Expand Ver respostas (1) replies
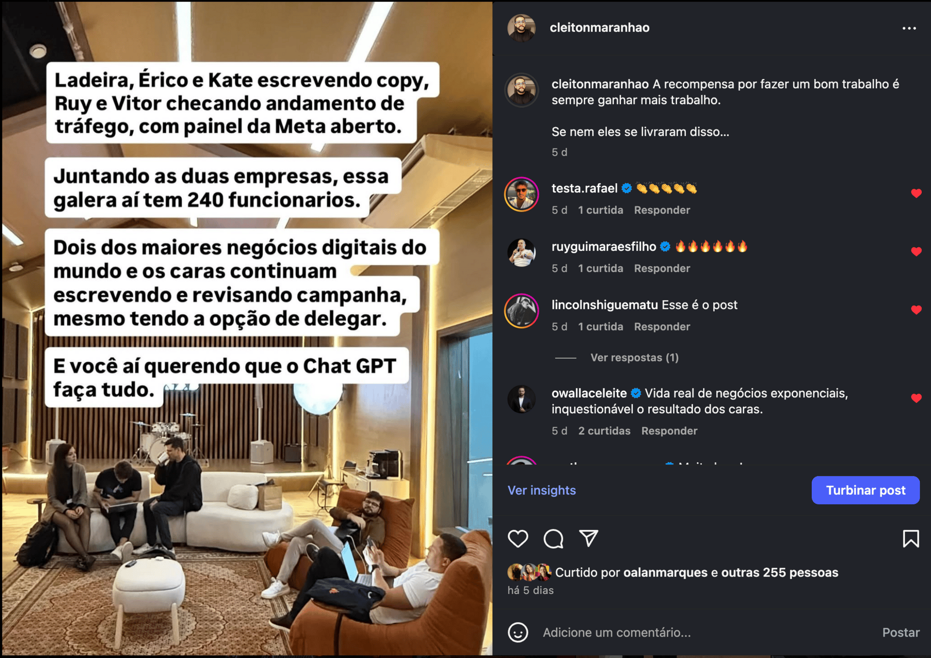Screen dimensions: 931x658 tap(634, 358)
